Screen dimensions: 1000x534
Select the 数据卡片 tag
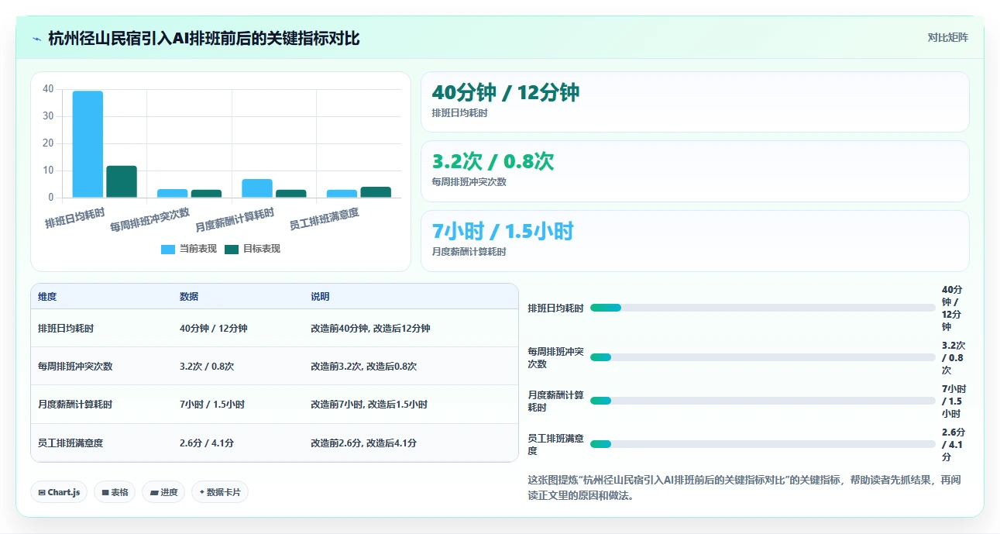tap(220, 492)
